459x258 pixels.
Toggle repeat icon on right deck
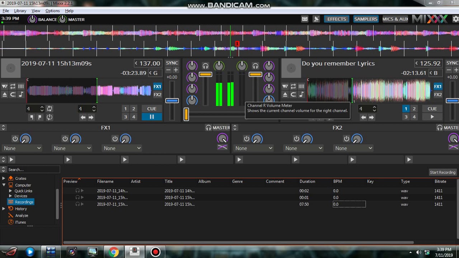pos(293,86)
